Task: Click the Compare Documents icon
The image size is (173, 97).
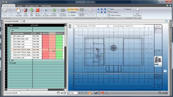Action: (x=63, y=11)
